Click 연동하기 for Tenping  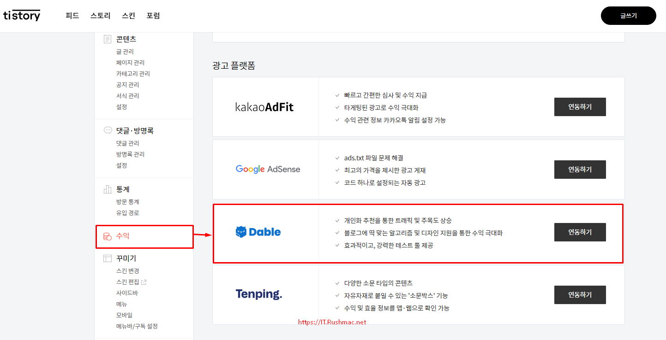tap(580, 295)
